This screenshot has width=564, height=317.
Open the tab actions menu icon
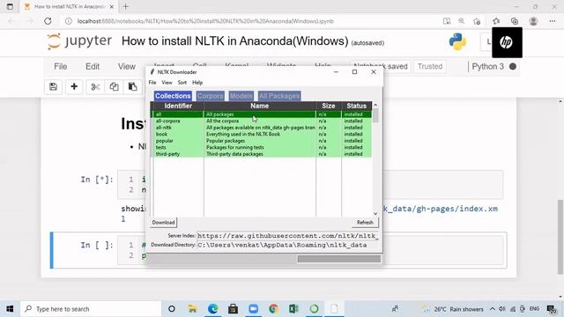pyautogui.click(x=10, y=6)
